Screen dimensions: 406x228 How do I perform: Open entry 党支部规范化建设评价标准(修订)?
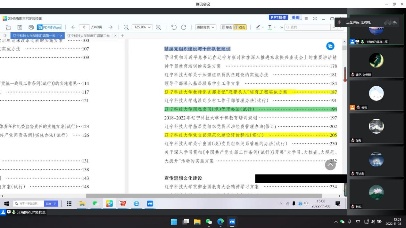[x=251, y=135]
